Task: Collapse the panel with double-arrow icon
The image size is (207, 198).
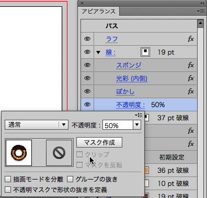Action: 202,3
